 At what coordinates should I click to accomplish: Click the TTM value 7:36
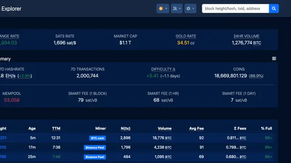click(x=56, y=147)
